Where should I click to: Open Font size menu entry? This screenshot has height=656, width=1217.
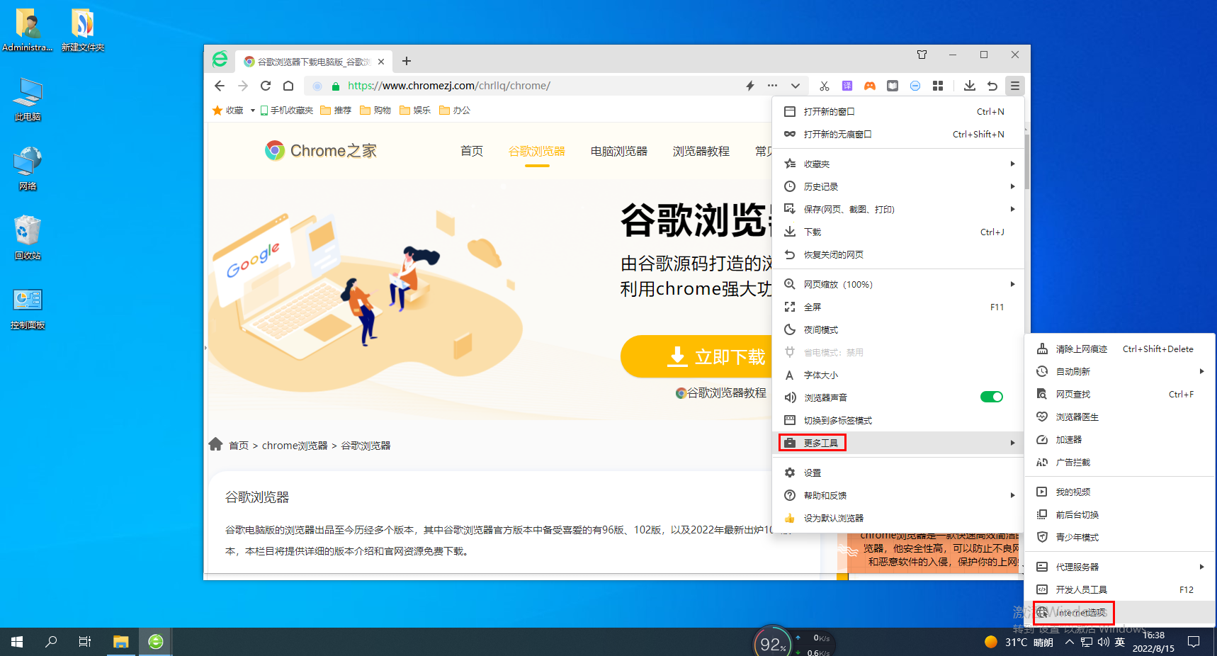click(x=898, y=375)
